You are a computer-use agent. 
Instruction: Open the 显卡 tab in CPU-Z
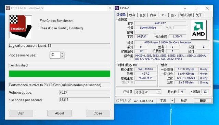click(x=173, y=15)
